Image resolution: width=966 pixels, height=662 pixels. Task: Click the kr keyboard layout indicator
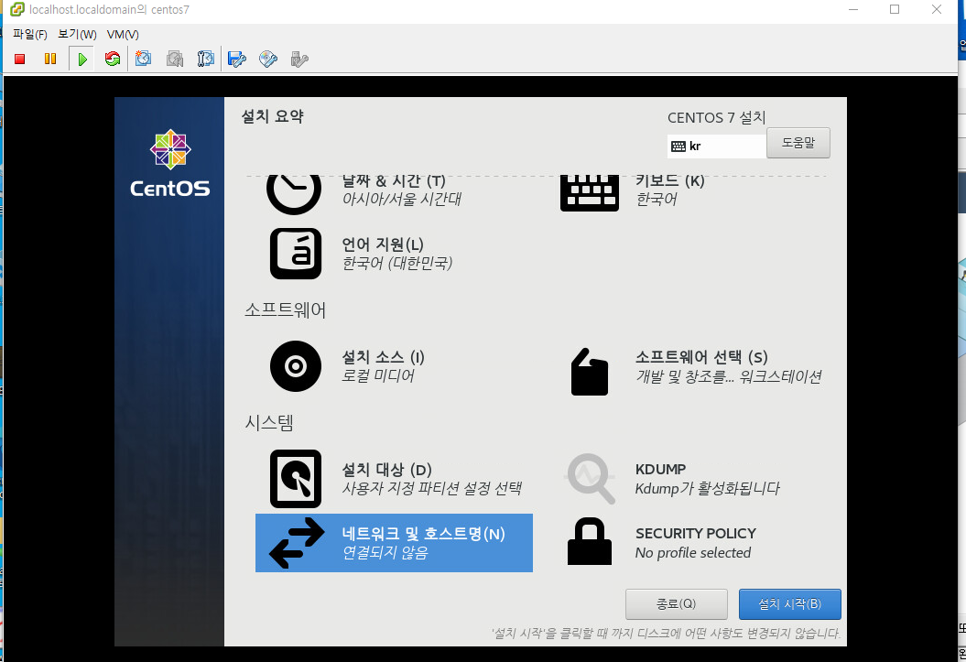point(717,147)
